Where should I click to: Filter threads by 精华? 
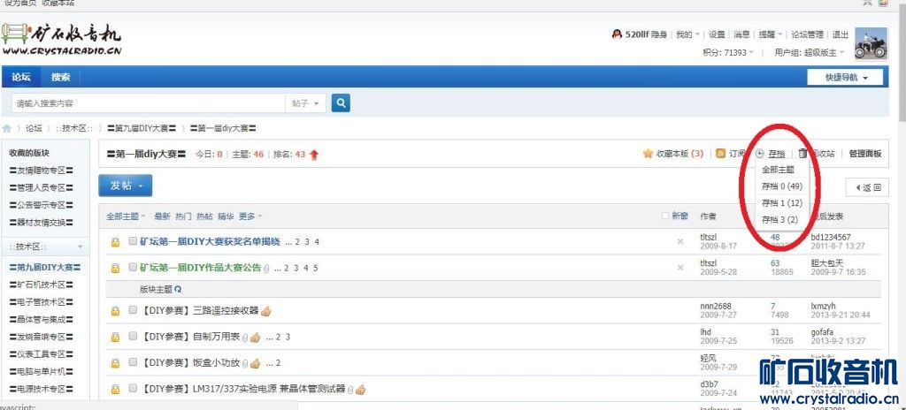click(226, 216)
